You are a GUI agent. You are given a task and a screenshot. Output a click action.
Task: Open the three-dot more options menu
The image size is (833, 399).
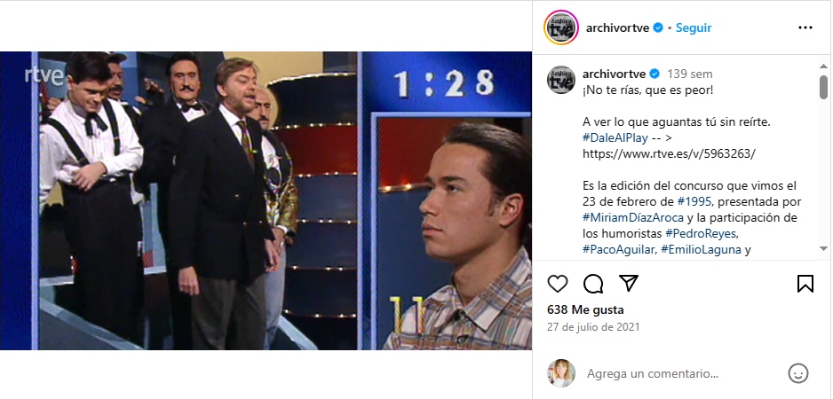805,27
